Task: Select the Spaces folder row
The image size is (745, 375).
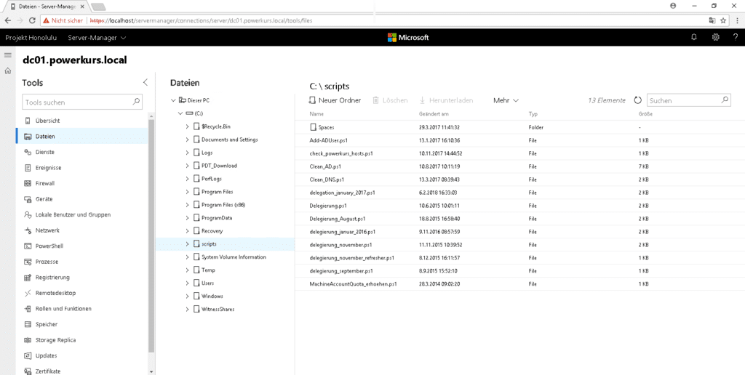Action: pos(519,127)
